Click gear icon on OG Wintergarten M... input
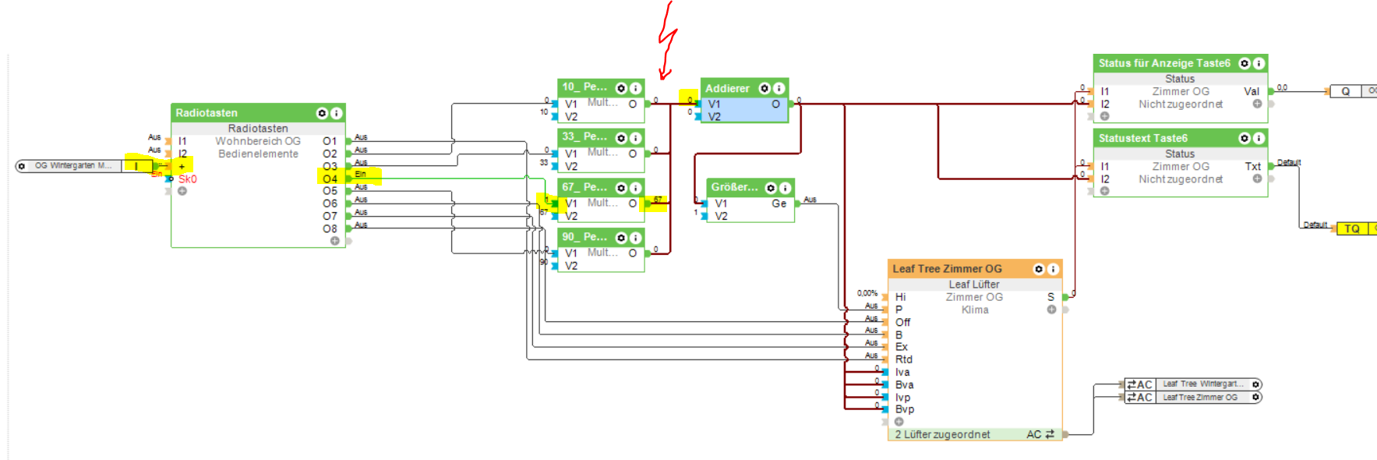 point(22,166)
